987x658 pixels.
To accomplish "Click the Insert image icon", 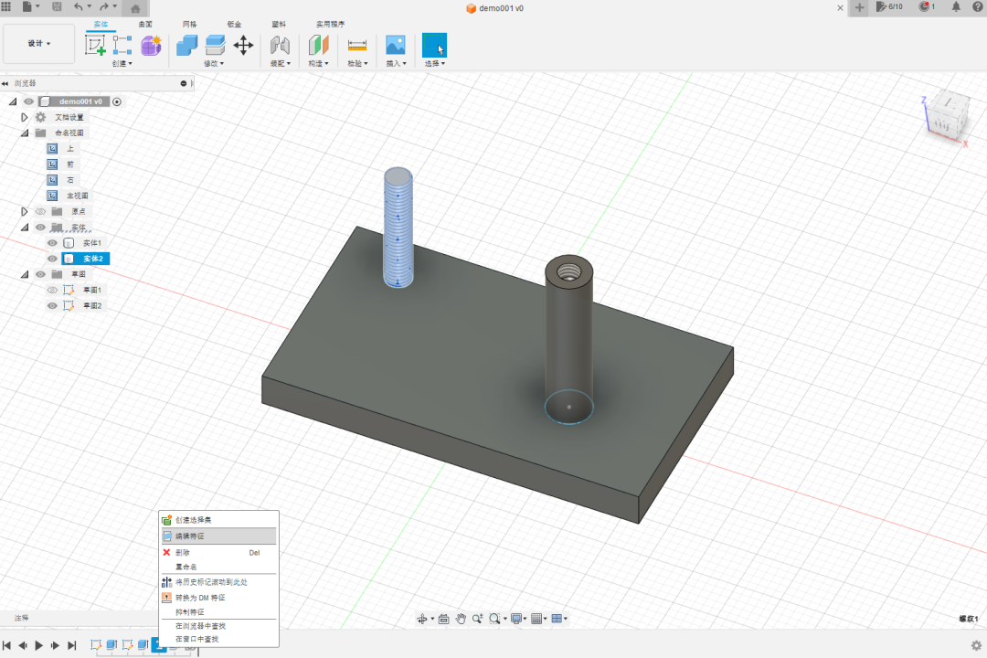I will (x=396, y=46).
